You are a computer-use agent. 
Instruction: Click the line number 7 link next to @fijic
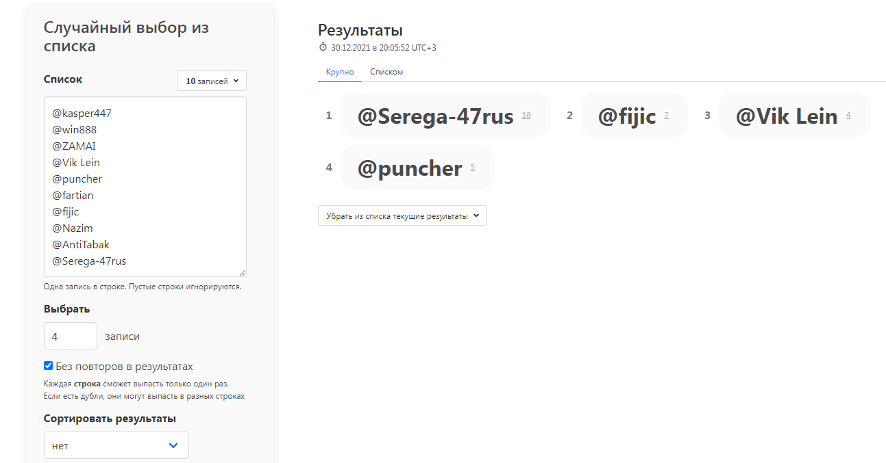(666, 116)
